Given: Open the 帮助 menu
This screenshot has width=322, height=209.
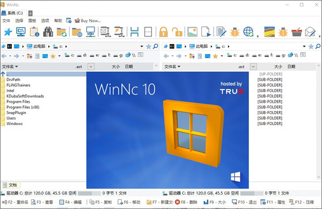Looking at the screenshot, I should click(58, 20).
